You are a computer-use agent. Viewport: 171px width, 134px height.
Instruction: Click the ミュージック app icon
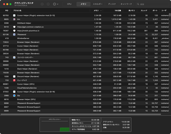pyautogui.click(x=14, y=80)
